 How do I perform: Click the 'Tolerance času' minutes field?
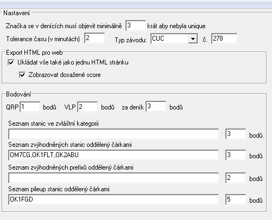94,38
